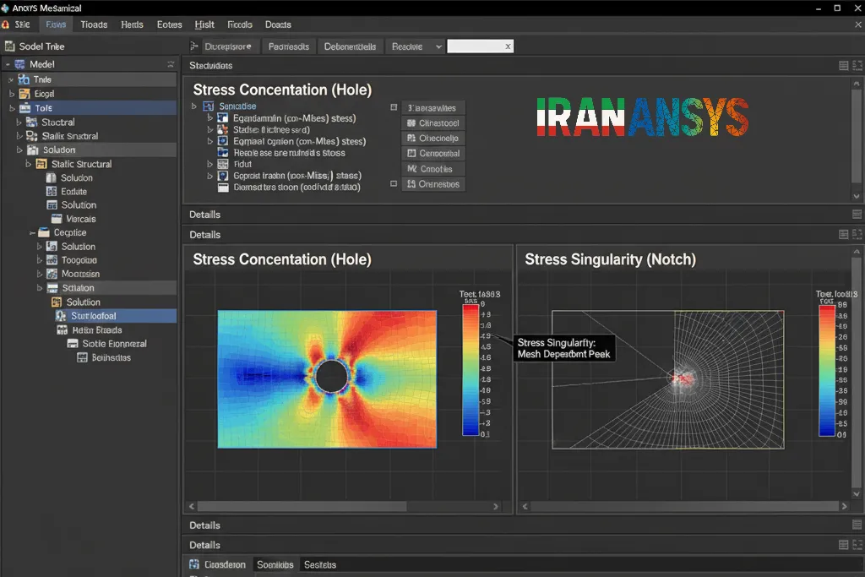Screen dimensions: 865x577
Task: Expand the Eiogal tree node
Action: coord(12,94)
